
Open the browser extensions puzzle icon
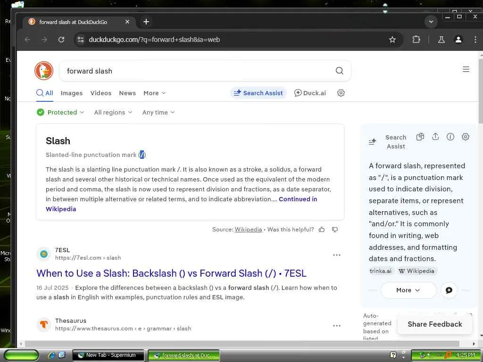coord(416,40)
